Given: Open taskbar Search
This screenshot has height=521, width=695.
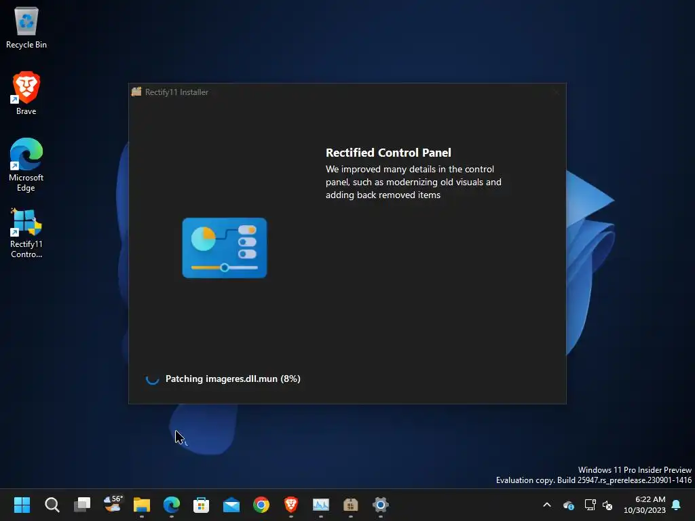Looking at the screenshot, I should [x=52, y=505].
